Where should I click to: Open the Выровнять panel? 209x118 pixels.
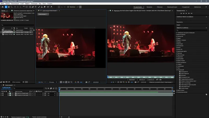180,22
